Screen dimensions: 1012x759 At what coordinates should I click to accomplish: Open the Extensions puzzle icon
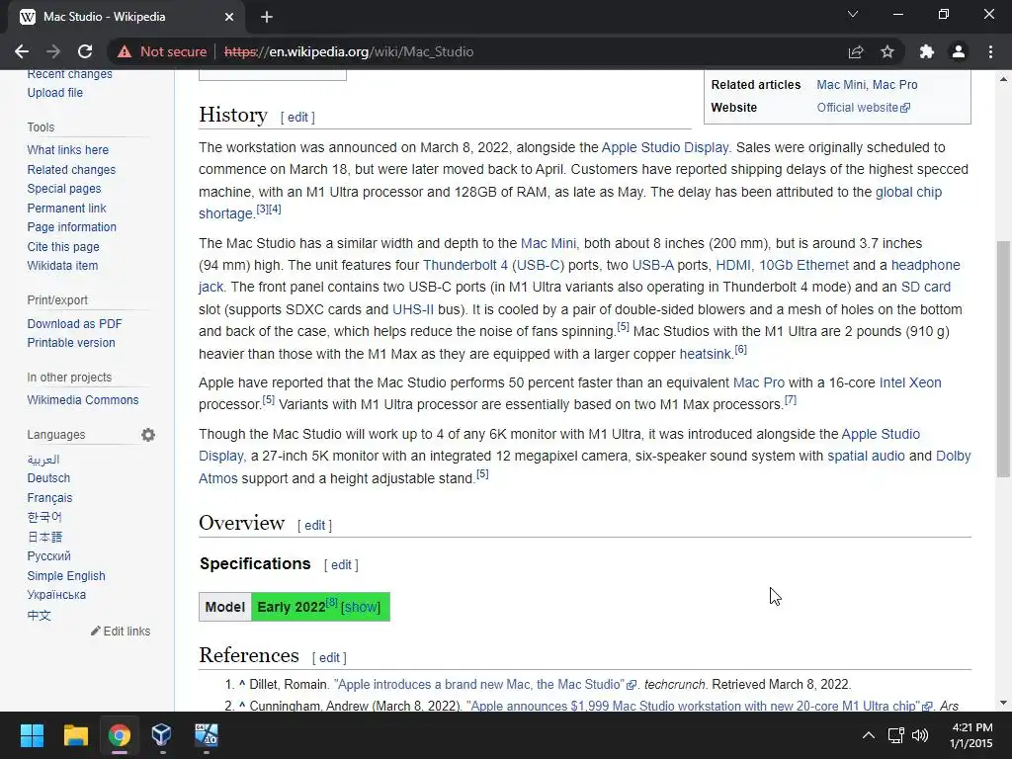(927, 51)
